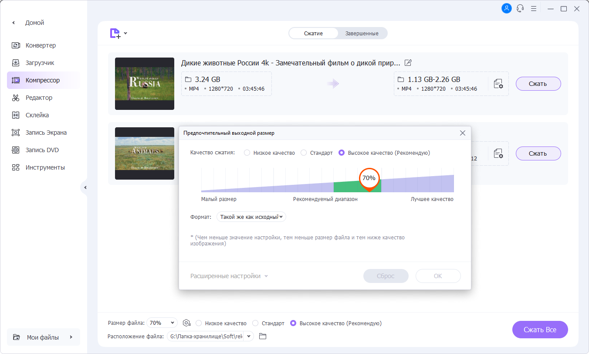Open the output folder icon
This screenshot has height=354, width=589.
tap(262, 336)
